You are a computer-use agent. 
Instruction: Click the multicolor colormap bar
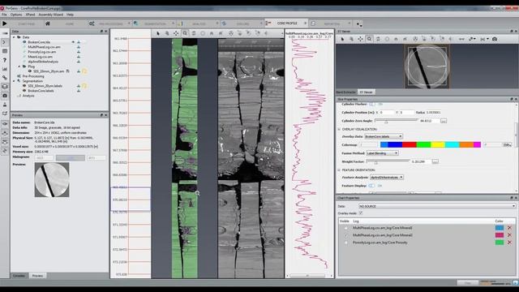431,144
